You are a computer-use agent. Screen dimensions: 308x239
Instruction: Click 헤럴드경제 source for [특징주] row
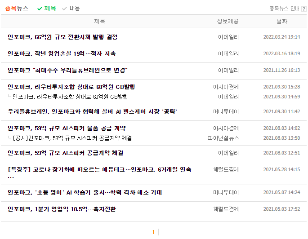(226, 170)
